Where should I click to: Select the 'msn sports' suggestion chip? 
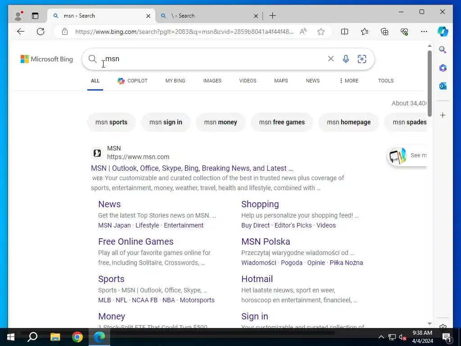pyautogui.click(x=112, y=122)
